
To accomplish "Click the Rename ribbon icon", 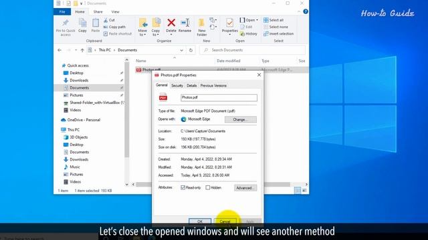I will 185,23.
